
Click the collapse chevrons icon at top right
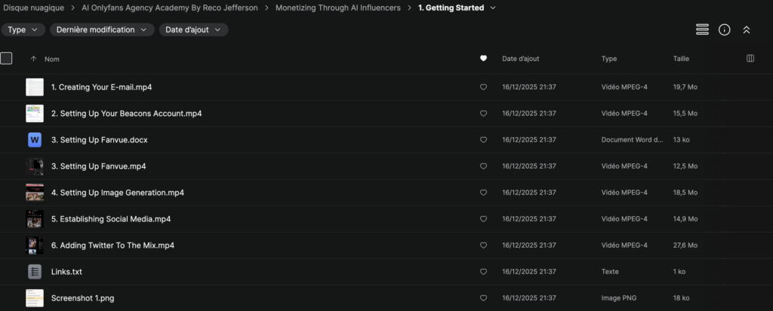(747, 29)
